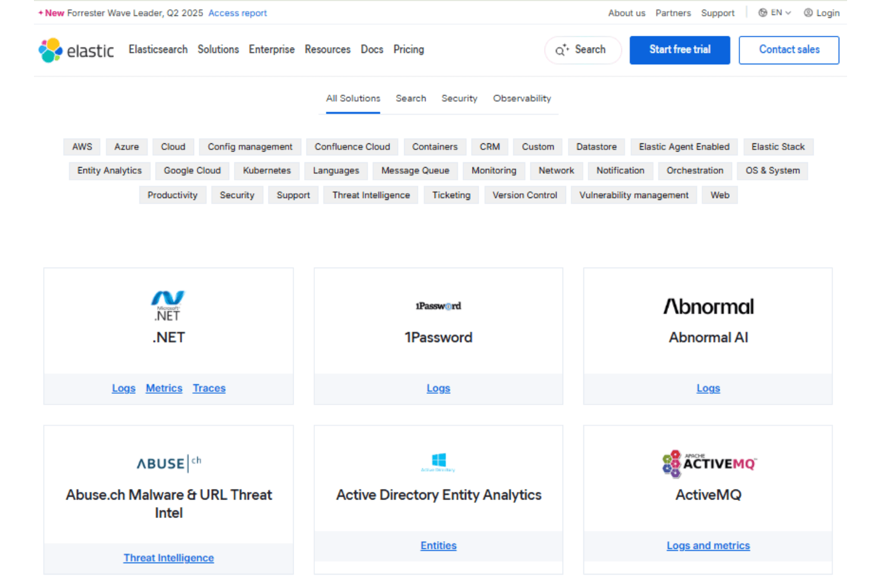Open the Access report link
This screenshot has width=881, height=587.
point(238,13)
